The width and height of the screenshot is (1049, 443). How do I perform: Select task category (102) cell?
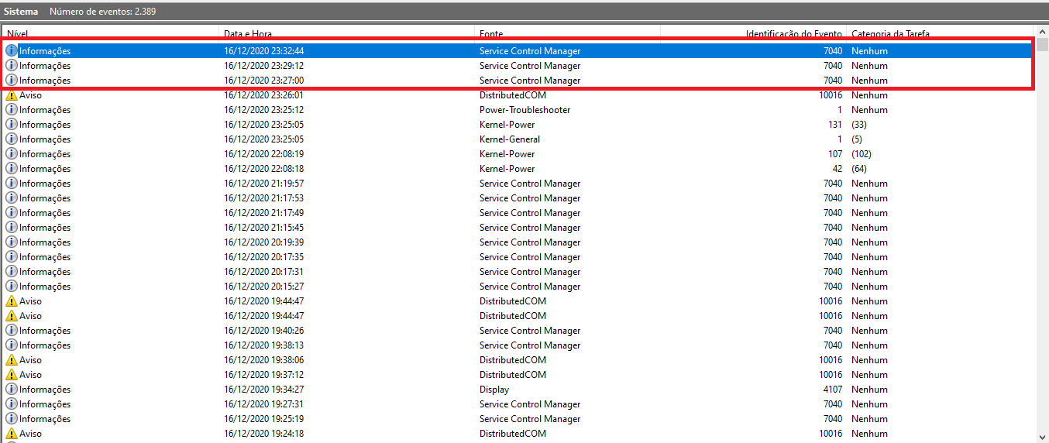pos(862,154)
